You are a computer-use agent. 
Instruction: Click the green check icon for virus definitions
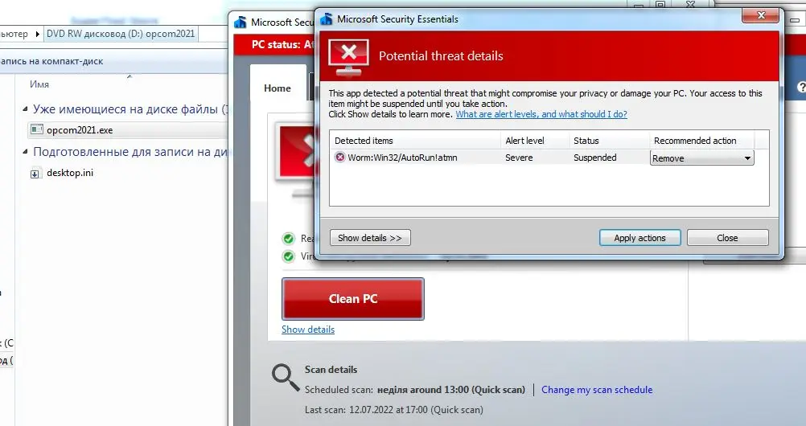(288, 256)
